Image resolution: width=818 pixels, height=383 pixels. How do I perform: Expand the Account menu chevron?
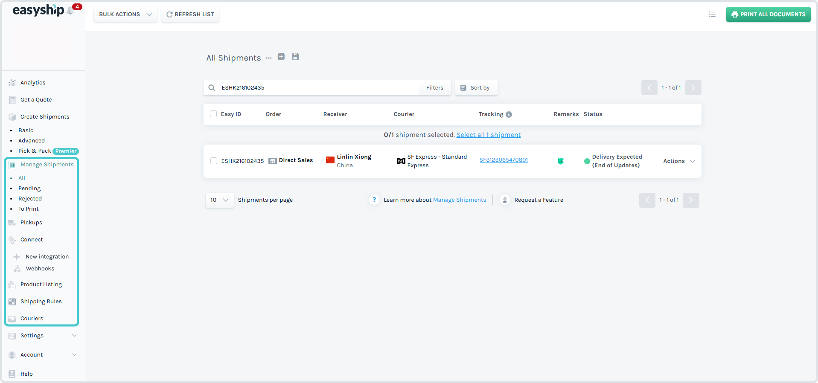pos(74,355)
